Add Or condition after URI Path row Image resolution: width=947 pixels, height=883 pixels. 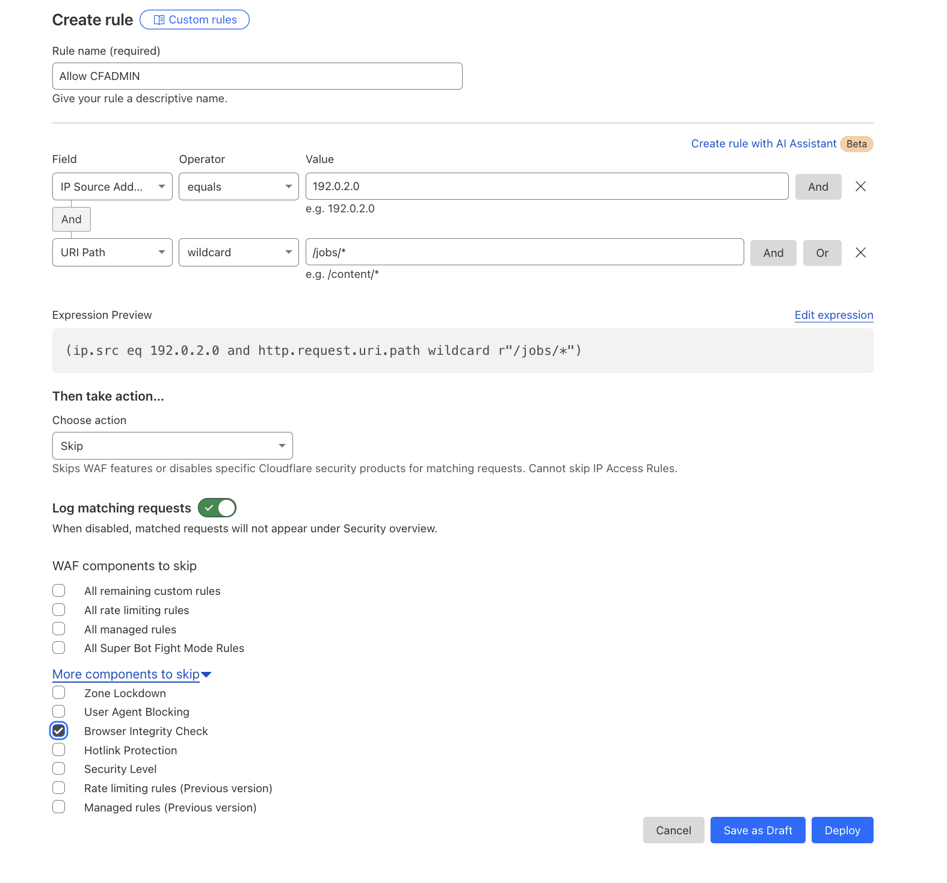point(822,253)
